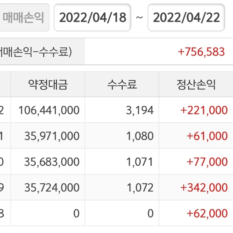Click the 매매손익 button
The height and width of the screenshot is (233, 233).
coord(23,17)
